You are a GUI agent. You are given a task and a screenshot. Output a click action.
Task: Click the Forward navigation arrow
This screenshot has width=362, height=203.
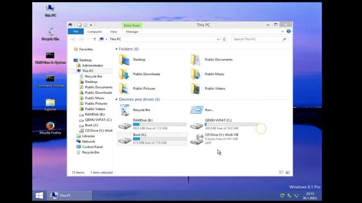pyautogui.click(x=81, y=39)
